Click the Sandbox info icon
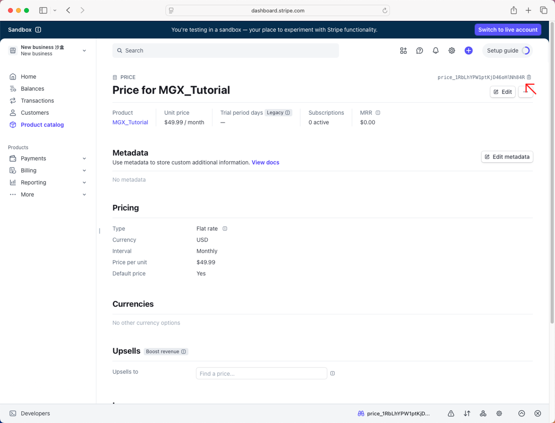 [x=38, y=30]
